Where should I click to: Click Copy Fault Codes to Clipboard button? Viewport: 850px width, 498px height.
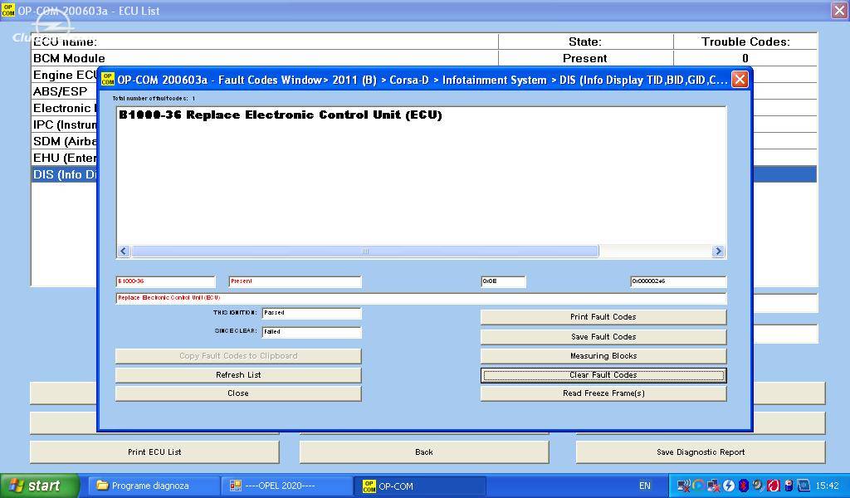click(x=238, y=355)
